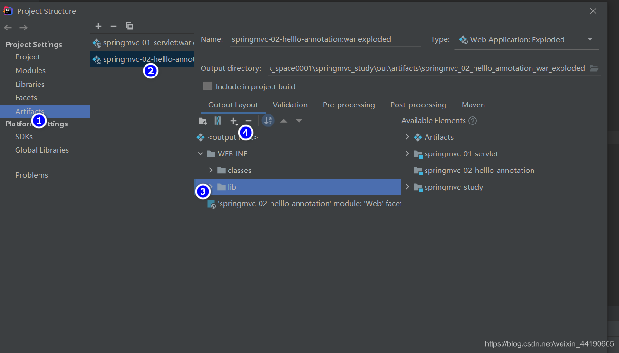Switch to Validation tab
The height and width of the screenshot is (353, 619).
[290, 105]
